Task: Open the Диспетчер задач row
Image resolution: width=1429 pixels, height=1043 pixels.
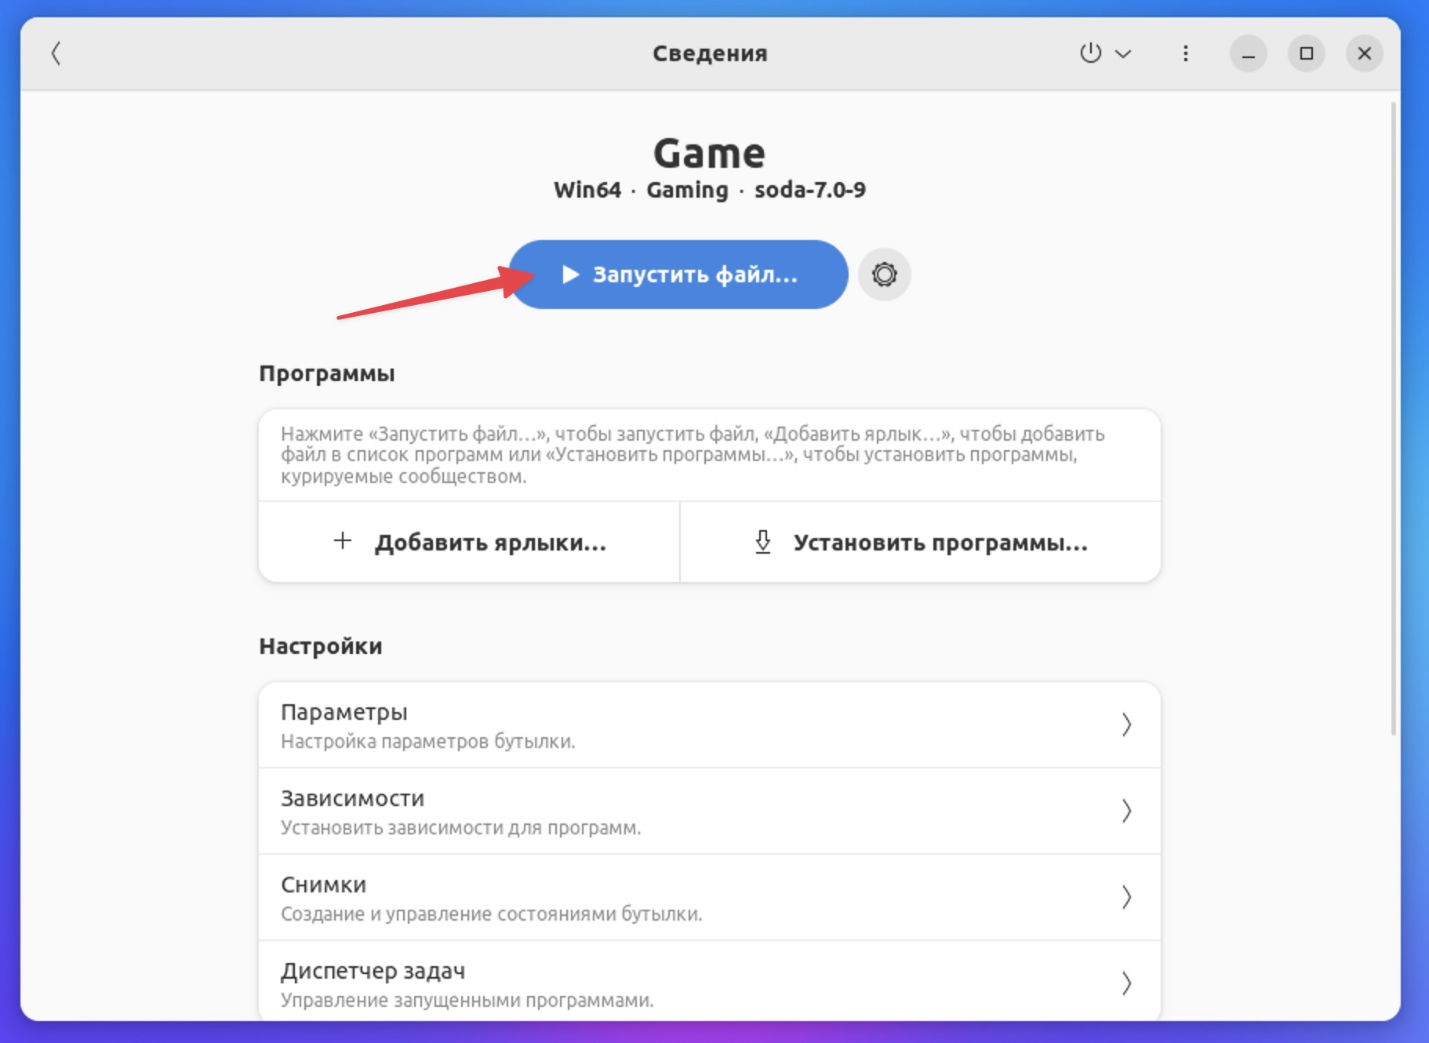Action: 710,981
